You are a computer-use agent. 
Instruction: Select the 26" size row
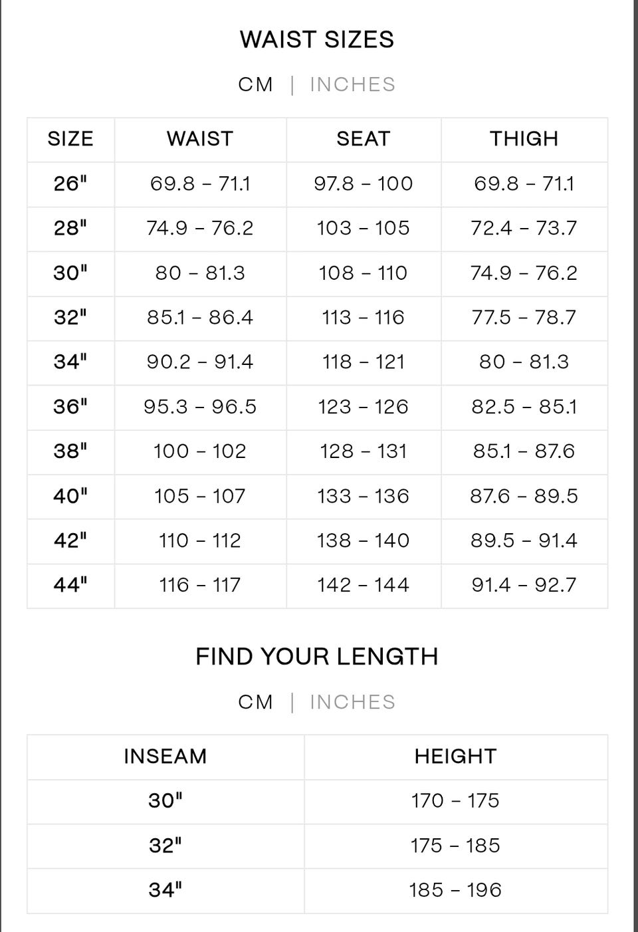pyautogui.click(x=317, y=184)
